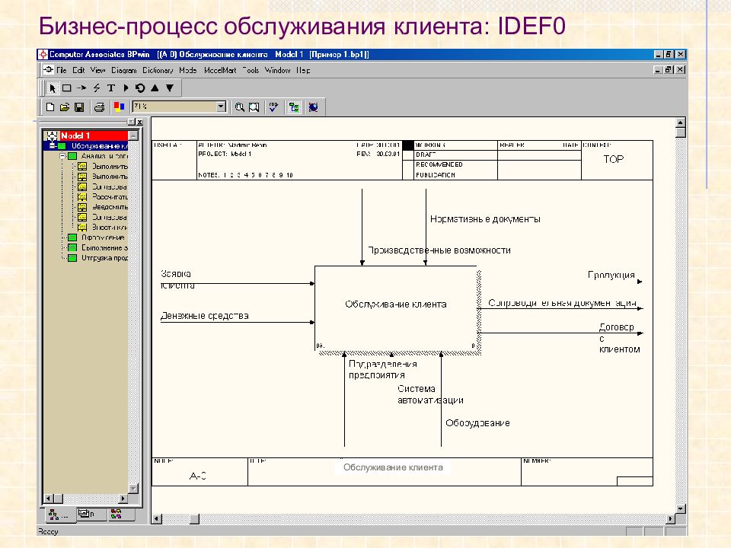Create a new model
This screenshot has width=731, height=548.
point(50,107)
